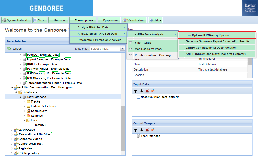This screenshot has width=258, height=165.
Task: Expand the exRNAAtlas group node
Action: point(12,130)
